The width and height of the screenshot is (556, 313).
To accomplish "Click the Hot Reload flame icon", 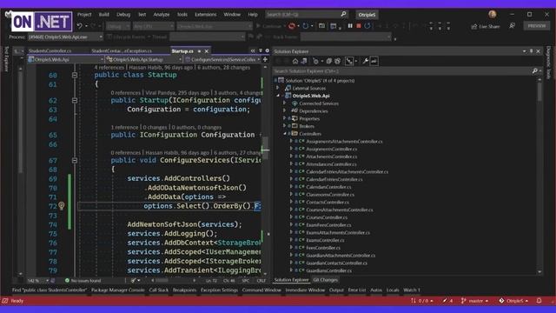I will coord(292,26).
